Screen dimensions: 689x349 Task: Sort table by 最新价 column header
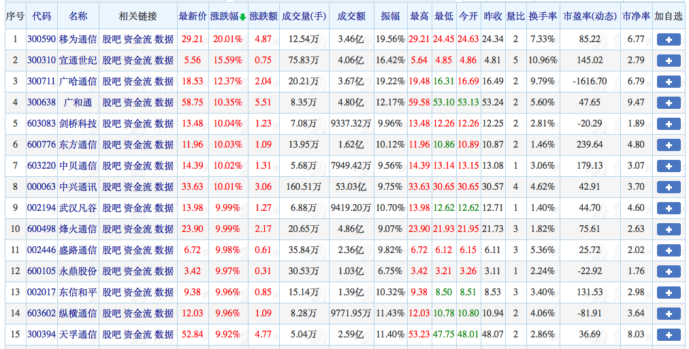[x=193, y=17]
